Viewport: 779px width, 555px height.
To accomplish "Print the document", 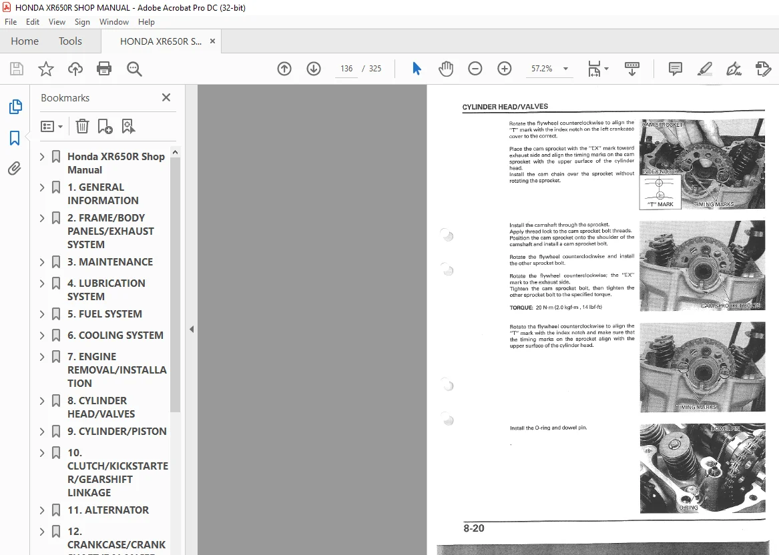I will [x=104, y=69].
